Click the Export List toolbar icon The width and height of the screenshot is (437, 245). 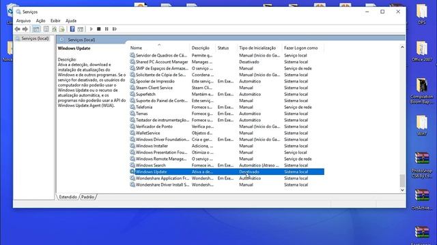62,29
